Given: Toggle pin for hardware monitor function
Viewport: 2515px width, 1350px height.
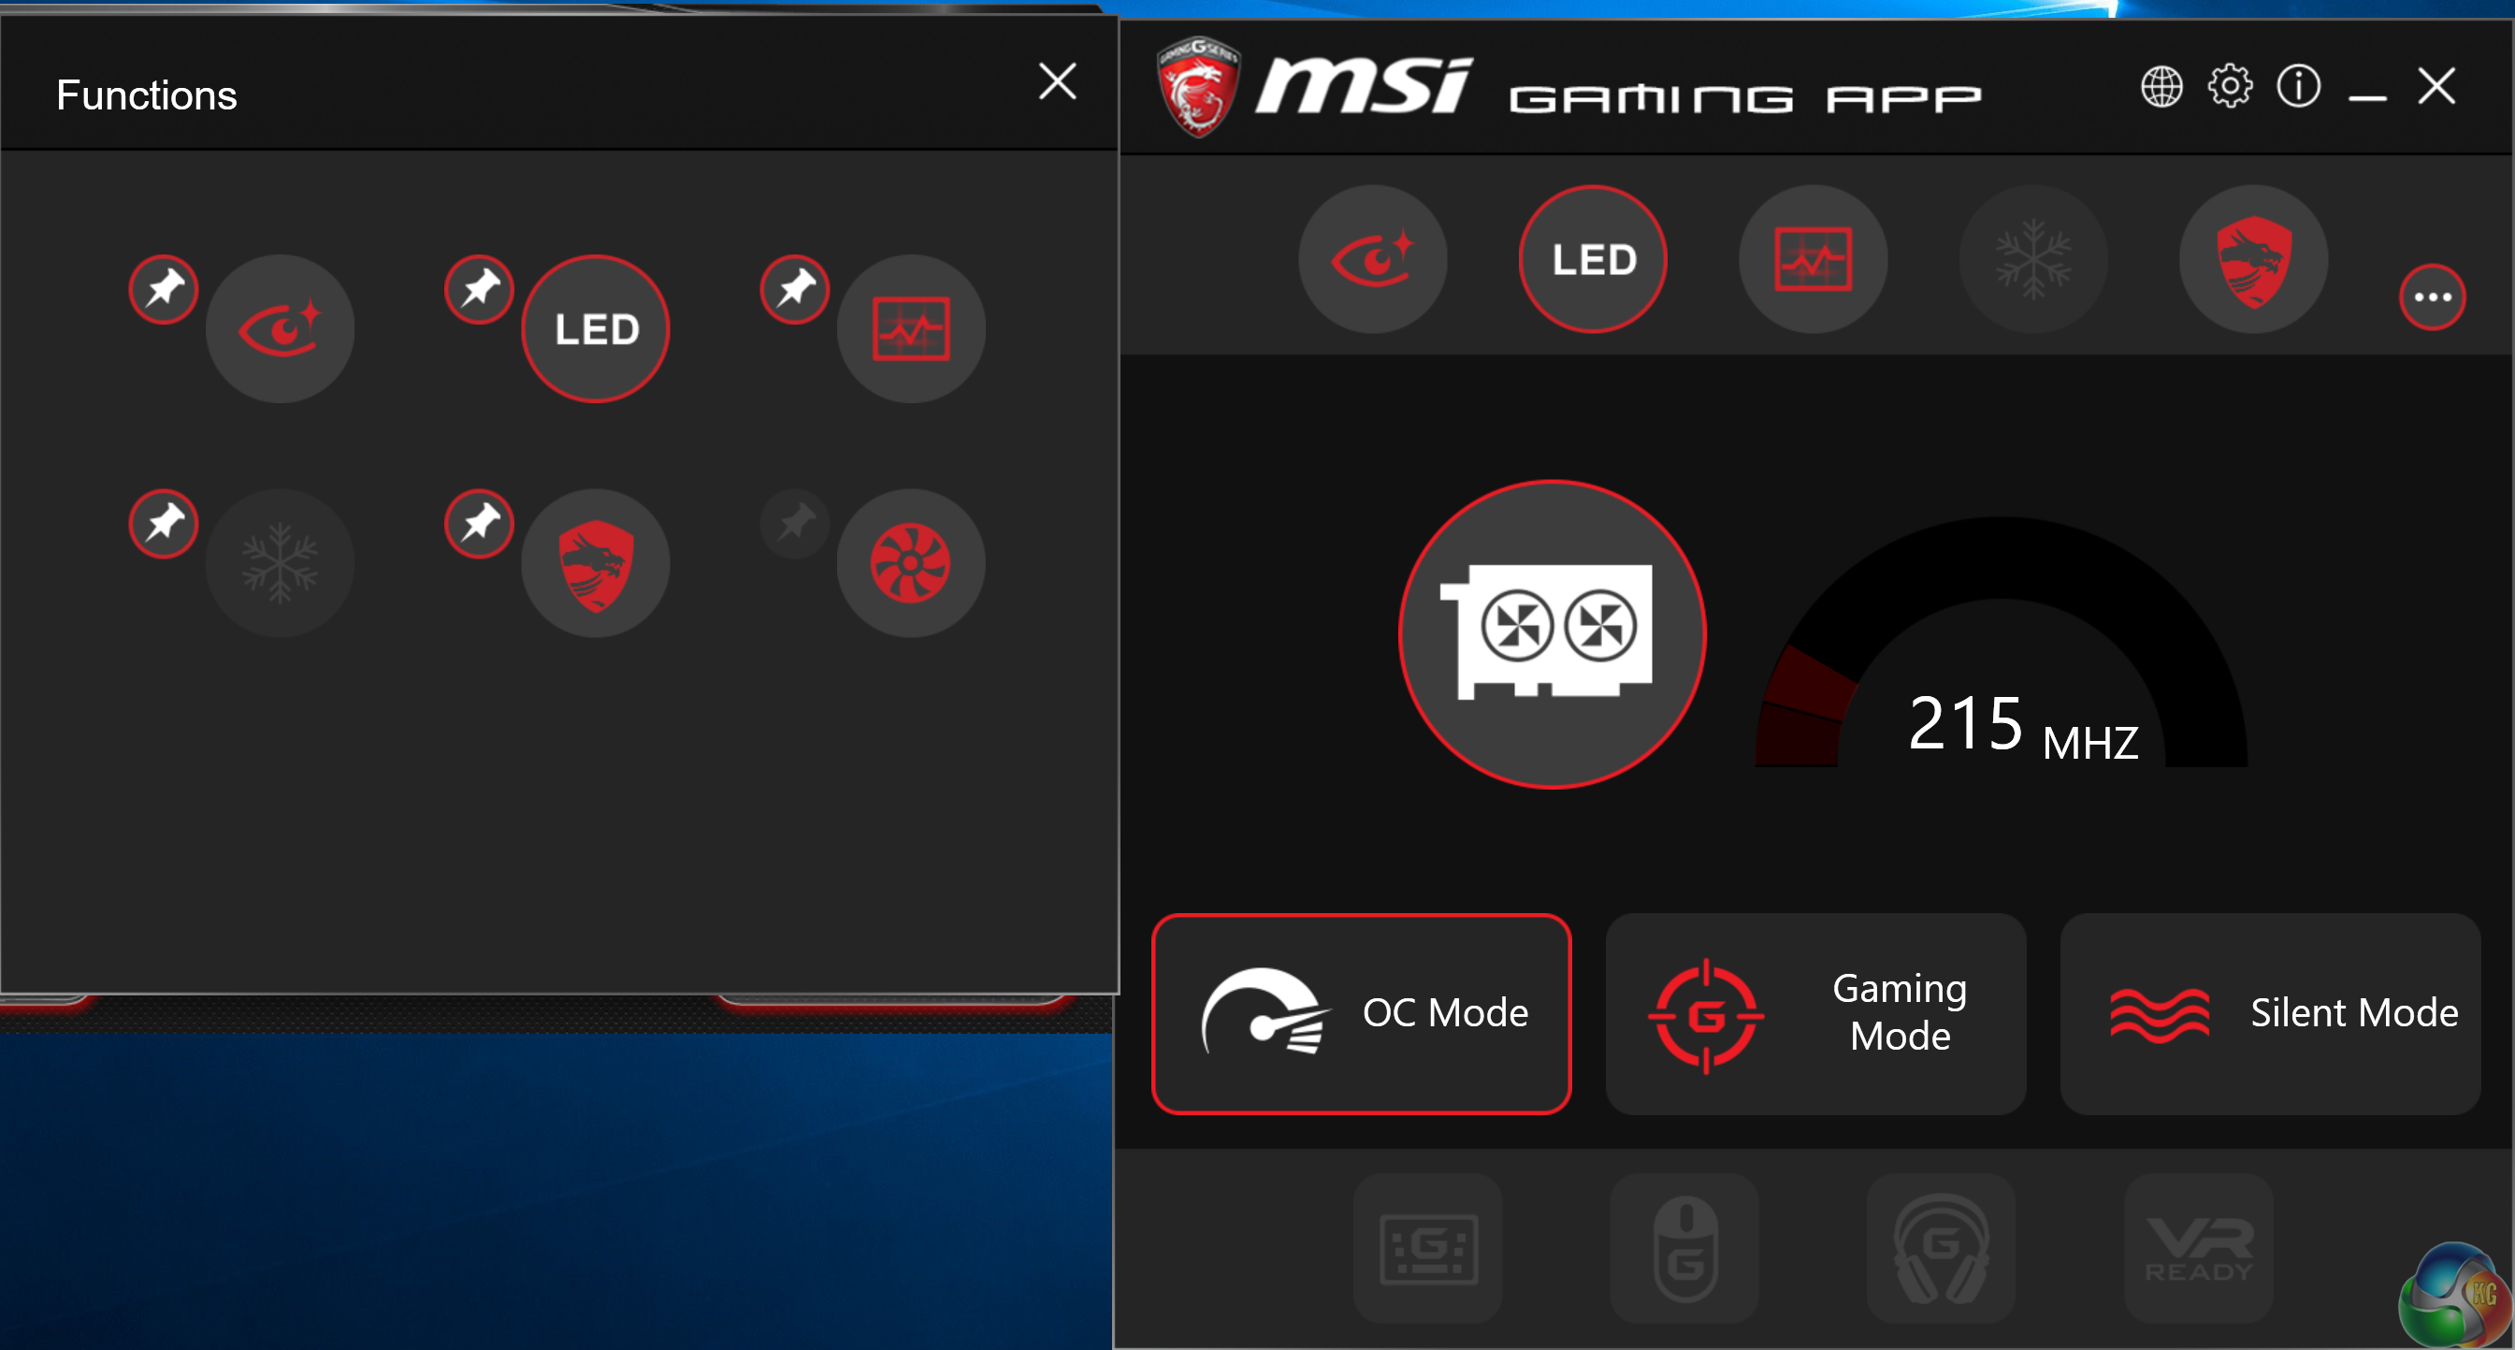Looking at the screenshot, I should [x=796, y=289].
